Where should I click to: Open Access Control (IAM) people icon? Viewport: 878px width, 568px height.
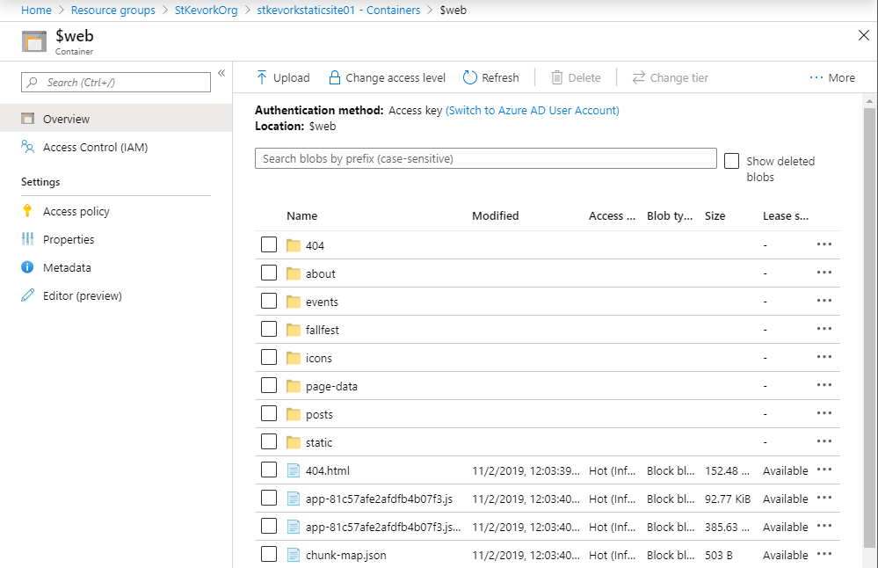(x=27, y=148)
